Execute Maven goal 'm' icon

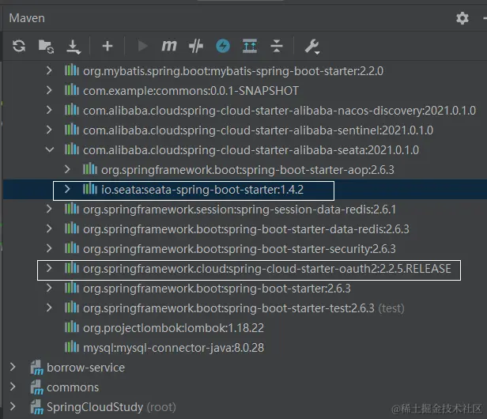[x=169, y=46]
